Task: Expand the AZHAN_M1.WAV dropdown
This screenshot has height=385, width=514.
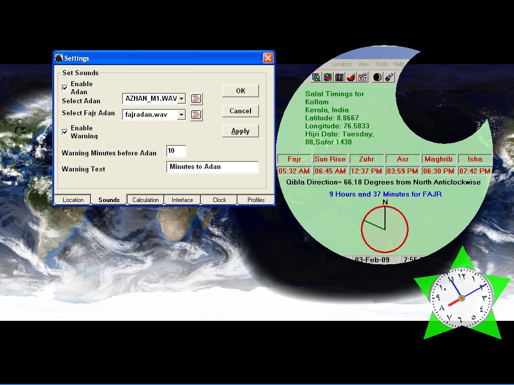Action: 182,99
